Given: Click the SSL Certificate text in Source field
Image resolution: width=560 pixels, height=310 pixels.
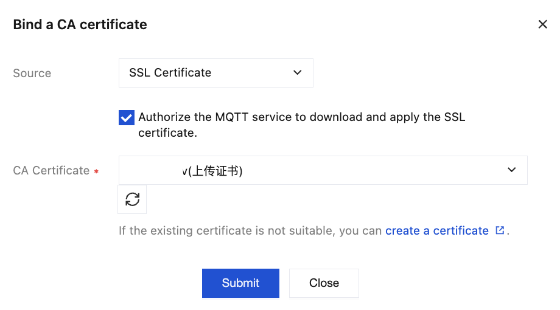Looking at the screenshot, I should click(x=170, y=73).
